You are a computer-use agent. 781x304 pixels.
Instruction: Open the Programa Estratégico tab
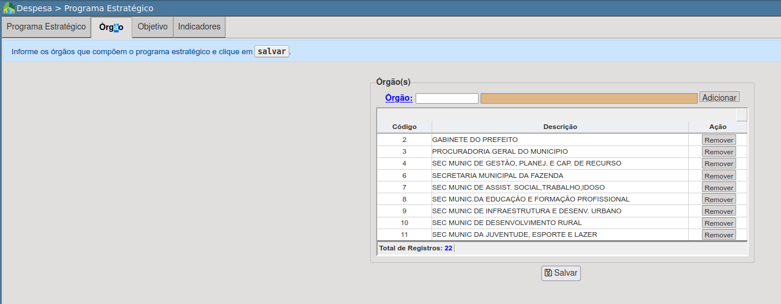[46, 27]
